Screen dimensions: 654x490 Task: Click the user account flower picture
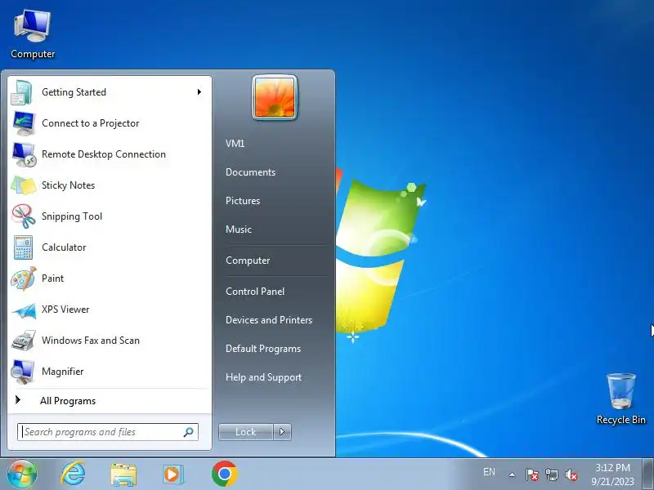(275, 97)
